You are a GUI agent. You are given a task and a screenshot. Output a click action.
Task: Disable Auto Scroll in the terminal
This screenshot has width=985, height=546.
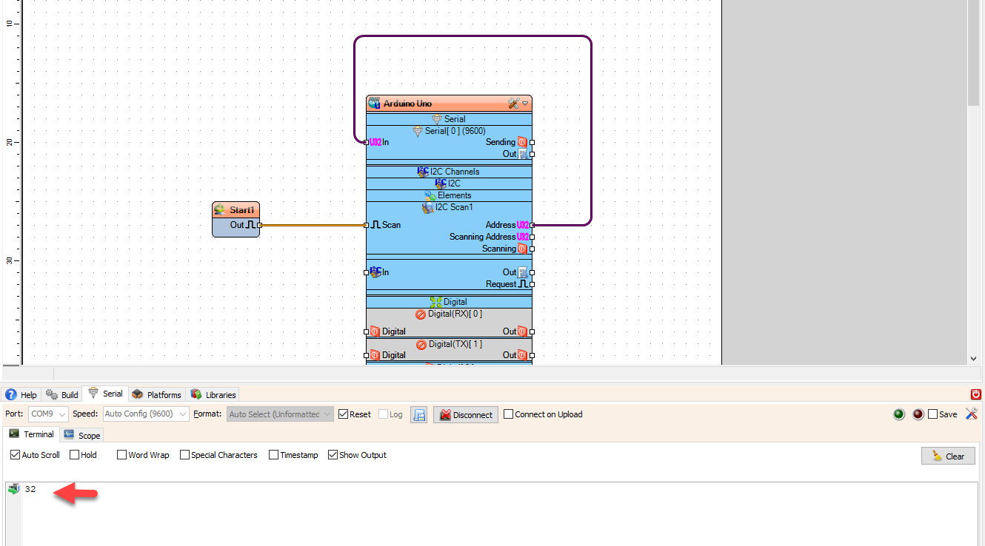click(16, 455)
